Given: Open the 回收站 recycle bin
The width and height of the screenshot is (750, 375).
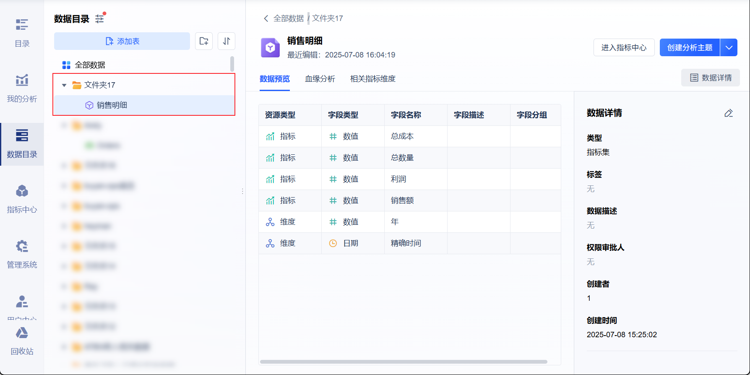Looking at the screenshot, I should coord(22,341).
